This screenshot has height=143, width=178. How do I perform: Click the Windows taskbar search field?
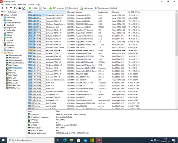click(31, 140)
